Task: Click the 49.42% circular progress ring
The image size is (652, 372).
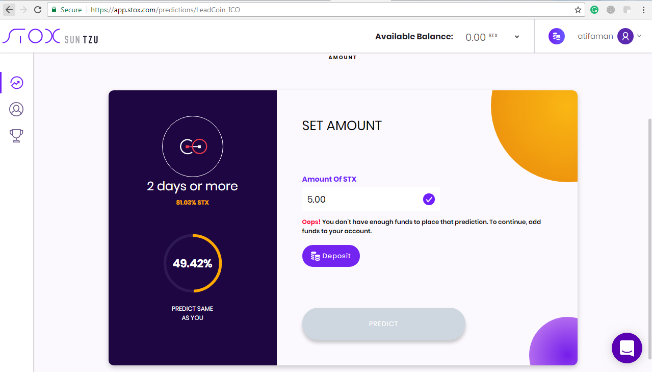Action: pos(193,263)
